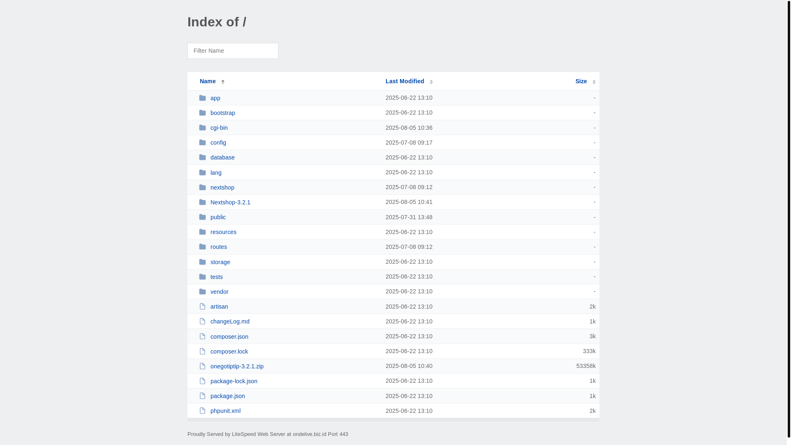Download the onegotiptip-3.2.1.zip archive
The width and height of the screenshot is (791, 445).
[x=237, y=366]
